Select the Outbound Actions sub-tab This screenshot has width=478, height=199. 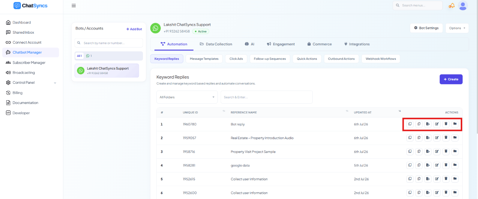[341, 59]
